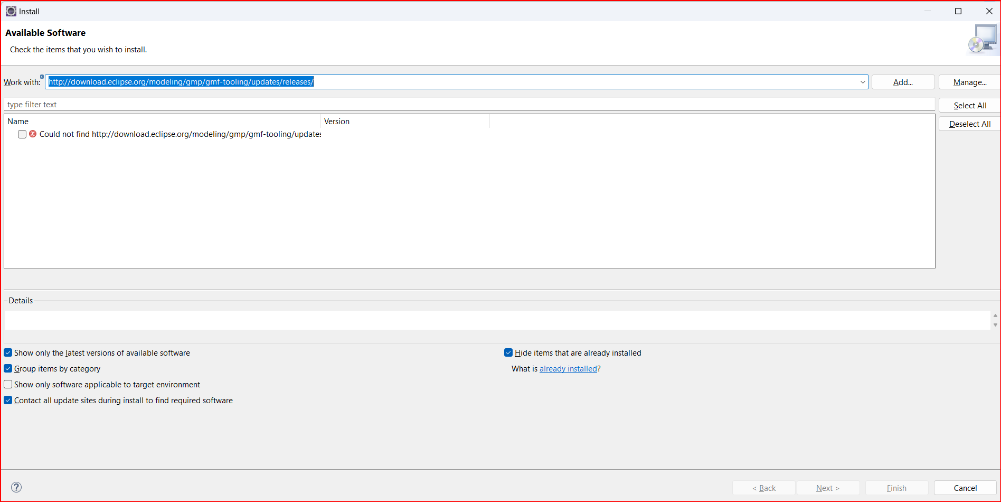Click the Next > button
The height and width of the screenshot is (502, 1001).
coord(828,488)
